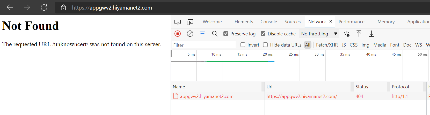Select the Network tab
Screen dimensions: 430x115
pos(317,22)
